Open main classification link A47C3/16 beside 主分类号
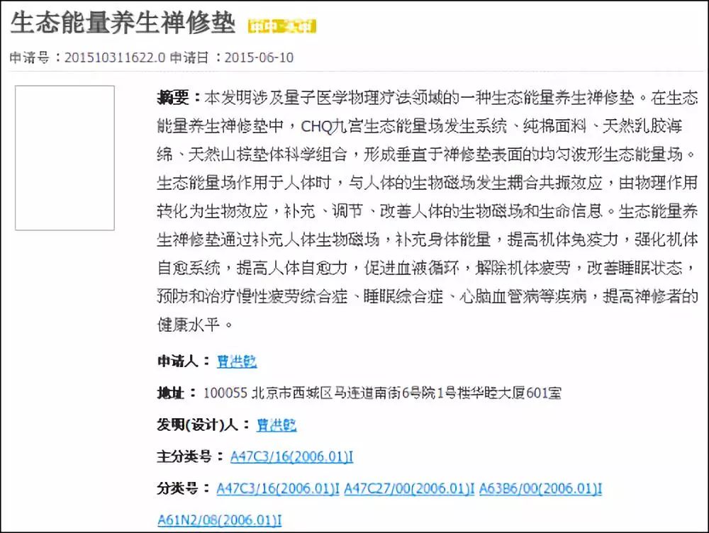This screenshot has height=533, width=709. tap(291, 456)
